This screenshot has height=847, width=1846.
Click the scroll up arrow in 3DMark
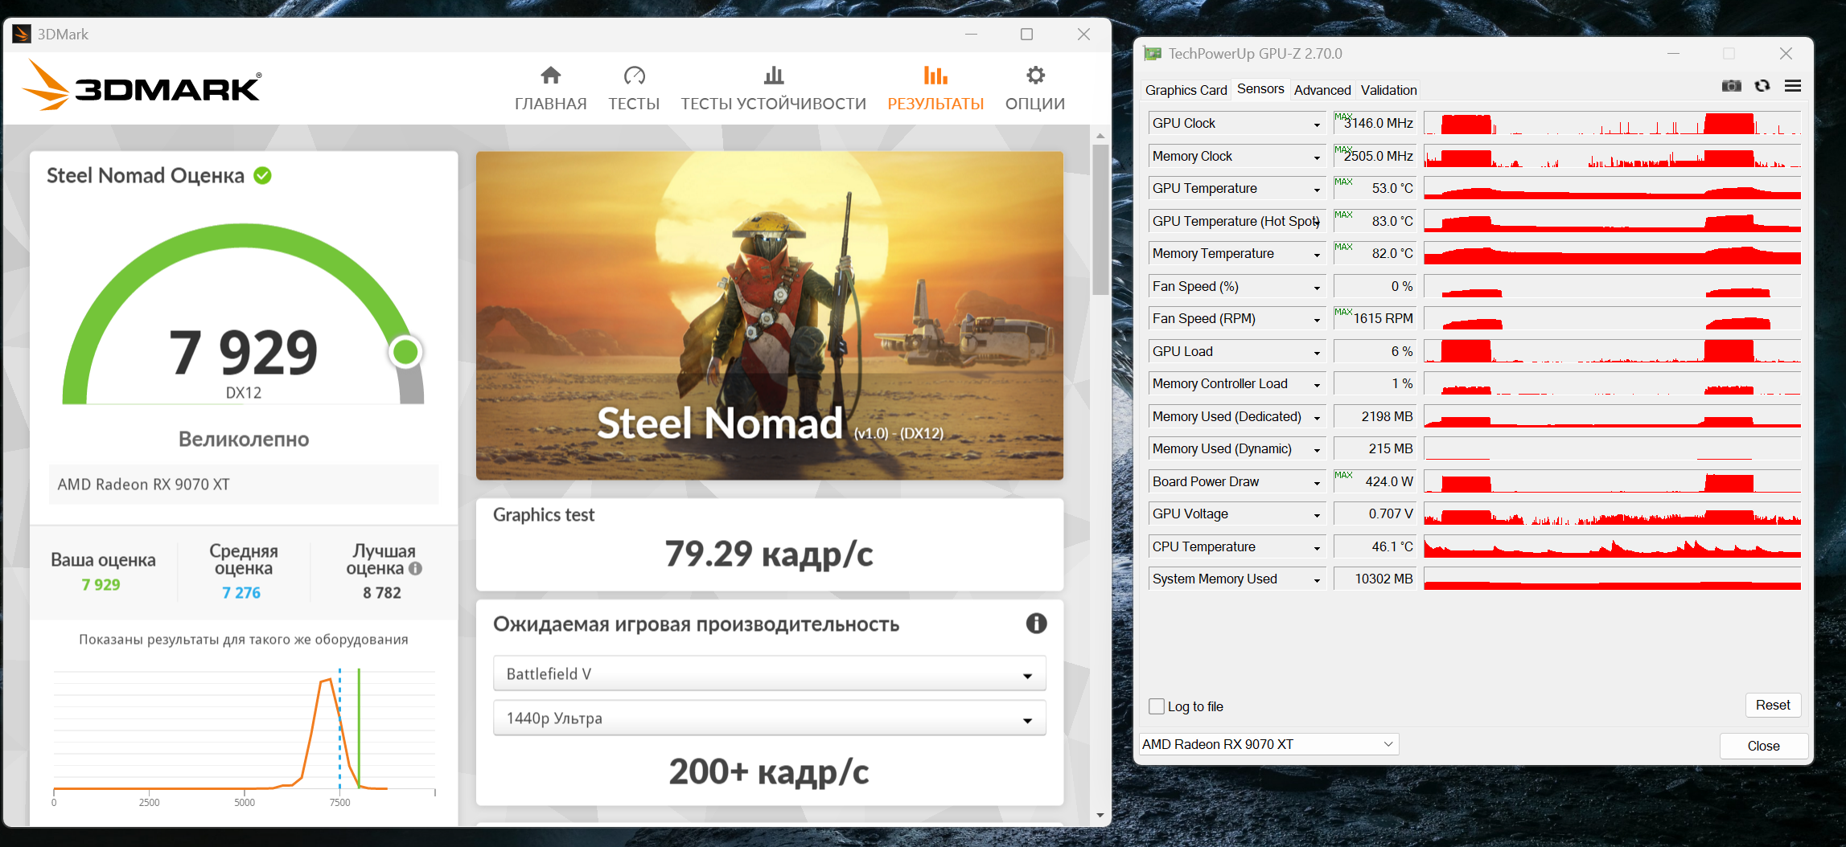coord(1100,136)
